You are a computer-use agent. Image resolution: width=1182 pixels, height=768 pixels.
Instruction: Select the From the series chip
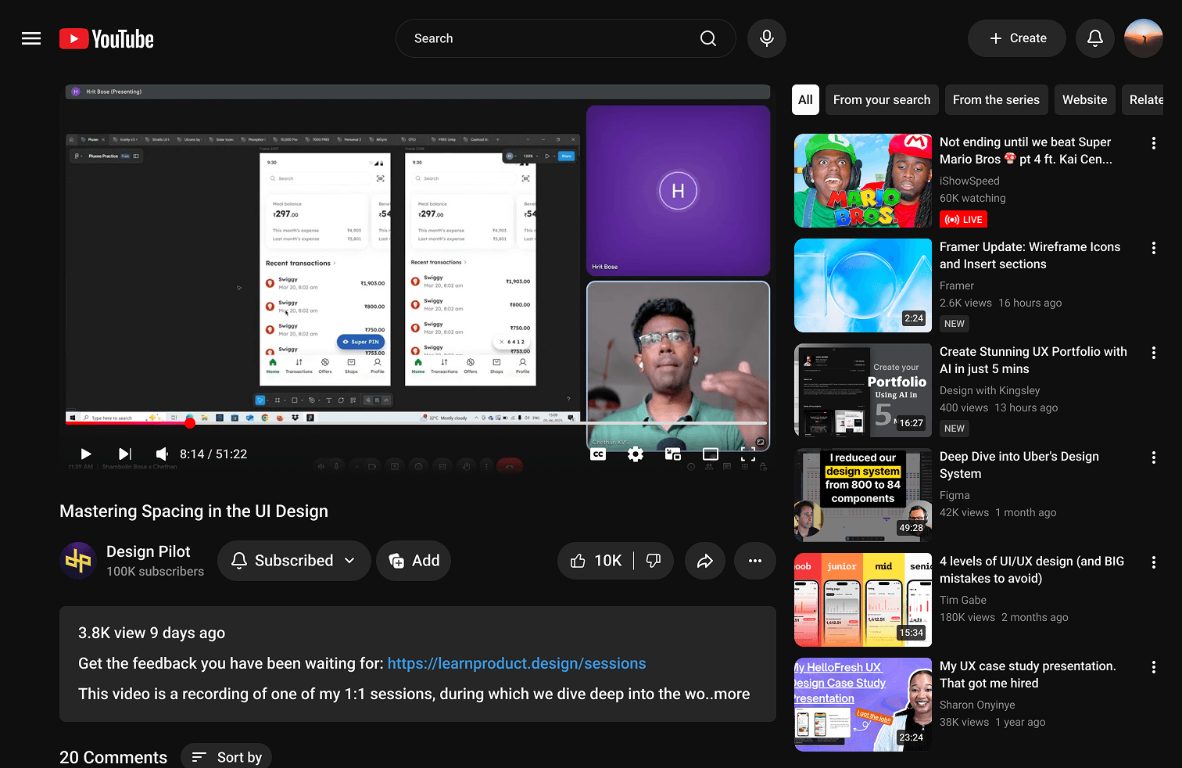coord(996,100)
